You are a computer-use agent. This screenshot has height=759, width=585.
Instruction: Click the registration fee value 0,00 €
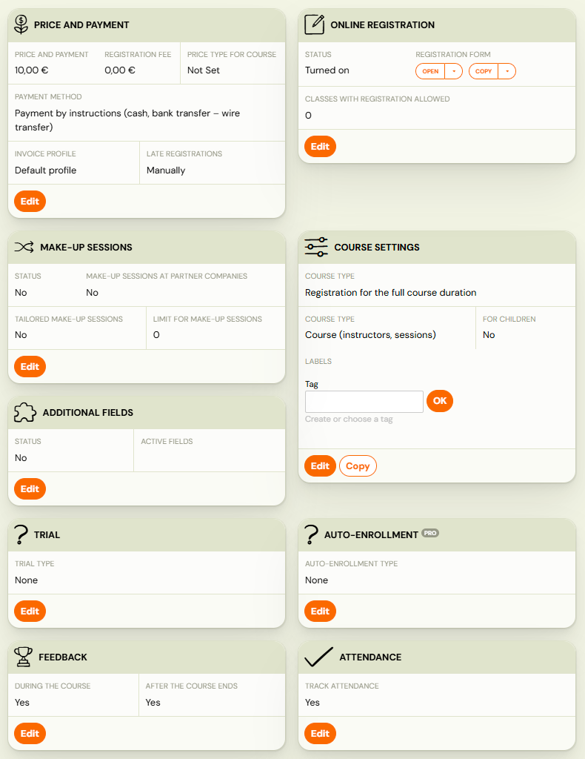tap(120, 70)
